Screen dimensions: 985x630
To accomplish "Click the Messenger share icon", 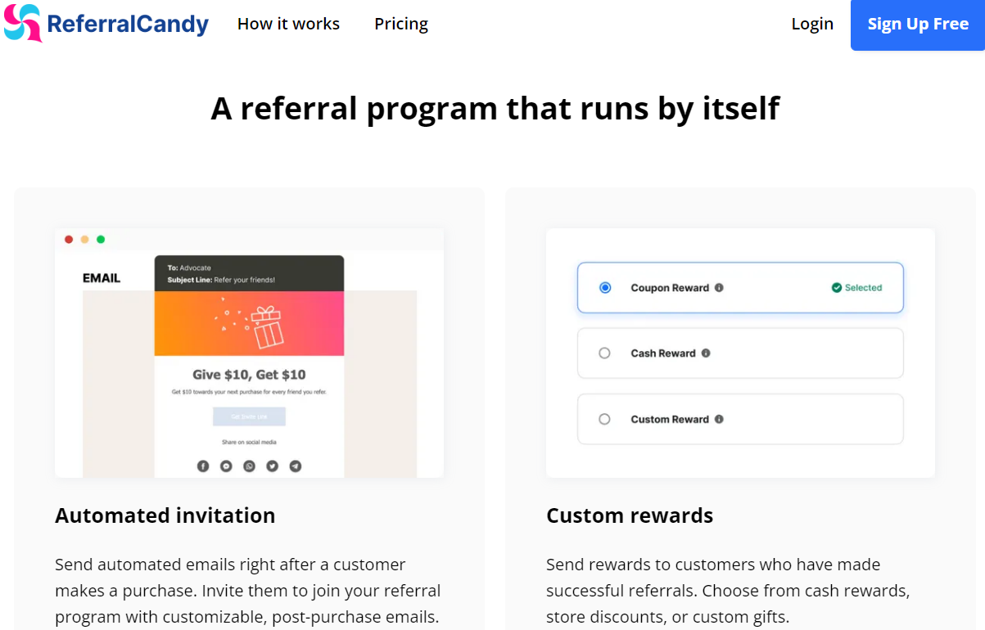I will click(x=226, y=466).
